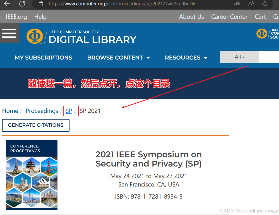The width and height of the screenshot is (279, 215).
Task: Go back using the browser back arrow
Action: (7, 4)
